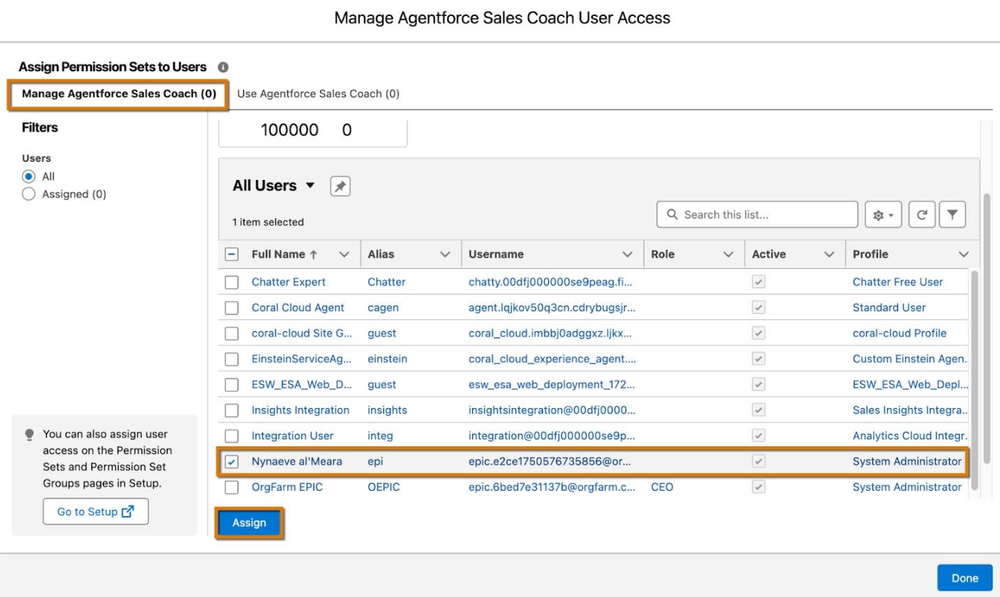
Task: Select the Assigned (0) radio button
Action: pyautogui.click(x=29, y=194)
